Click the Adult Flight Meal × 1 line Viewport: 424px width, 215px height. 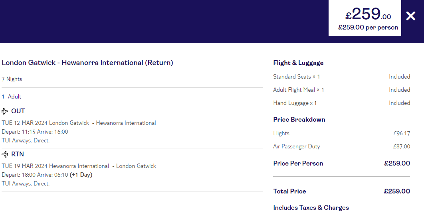tap(341, 90)
